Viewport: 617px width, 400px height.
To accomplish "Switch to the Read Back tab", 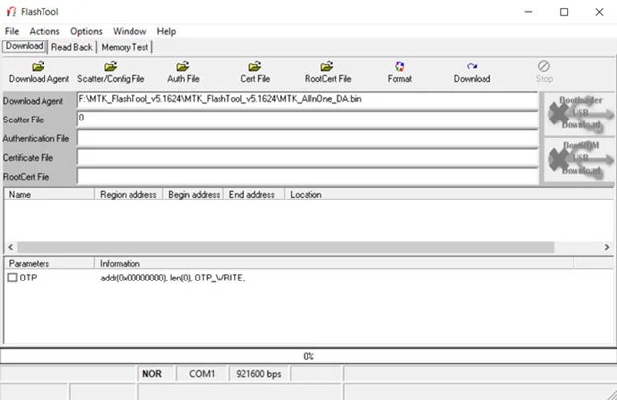I will click(72, 47).
